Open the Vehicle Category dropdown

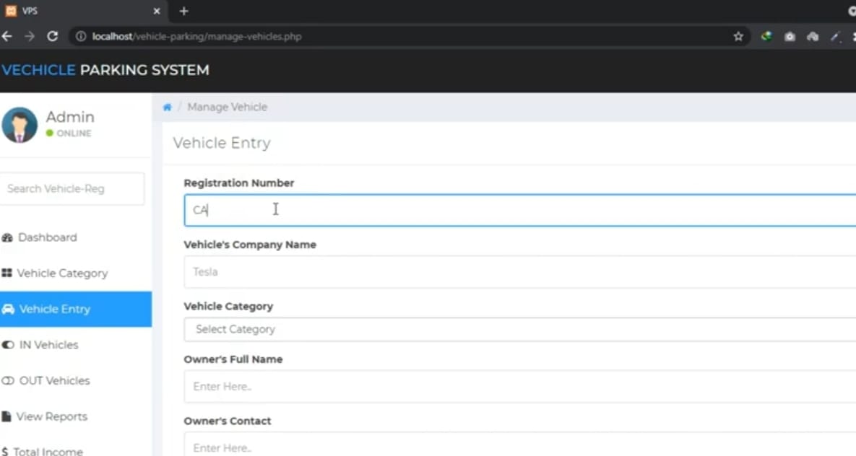click(x=519, y=329)
